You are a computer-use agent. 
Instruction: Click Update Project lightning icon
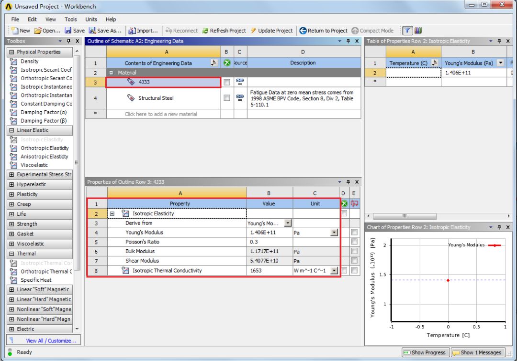254,31
